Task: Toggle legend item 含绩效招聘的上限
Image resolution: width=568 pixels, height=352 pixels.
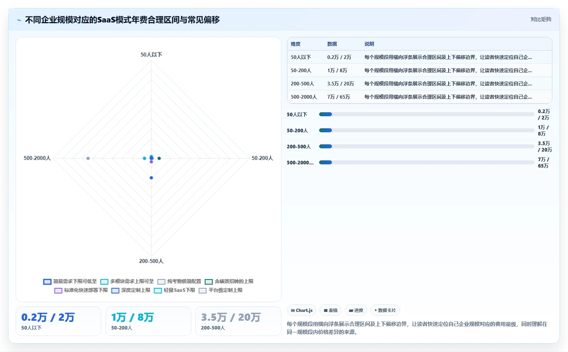Action: 229,281
